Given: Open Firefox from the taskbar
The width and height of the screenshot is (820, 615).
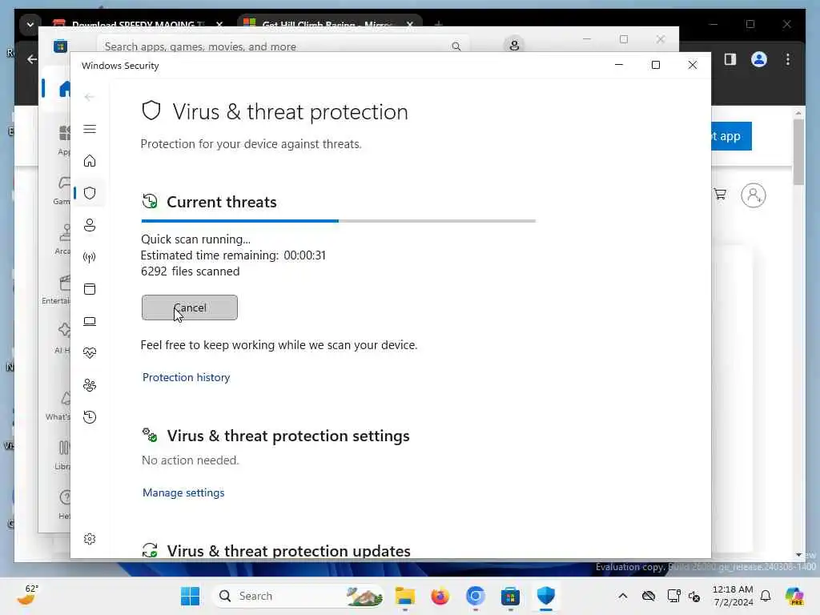Looking at the screenshot, I should (440, 596).
